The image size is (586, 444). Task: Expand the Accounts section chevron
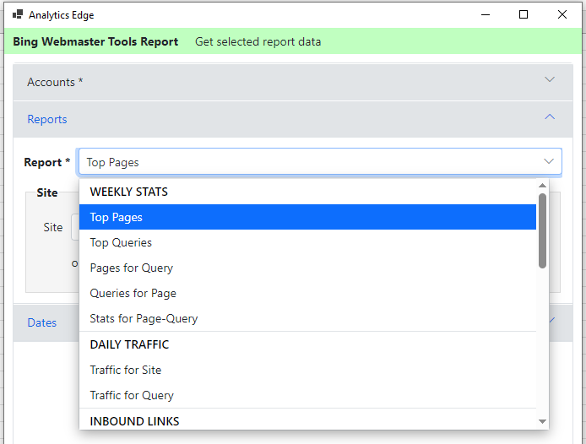click(x=550, y=79)
